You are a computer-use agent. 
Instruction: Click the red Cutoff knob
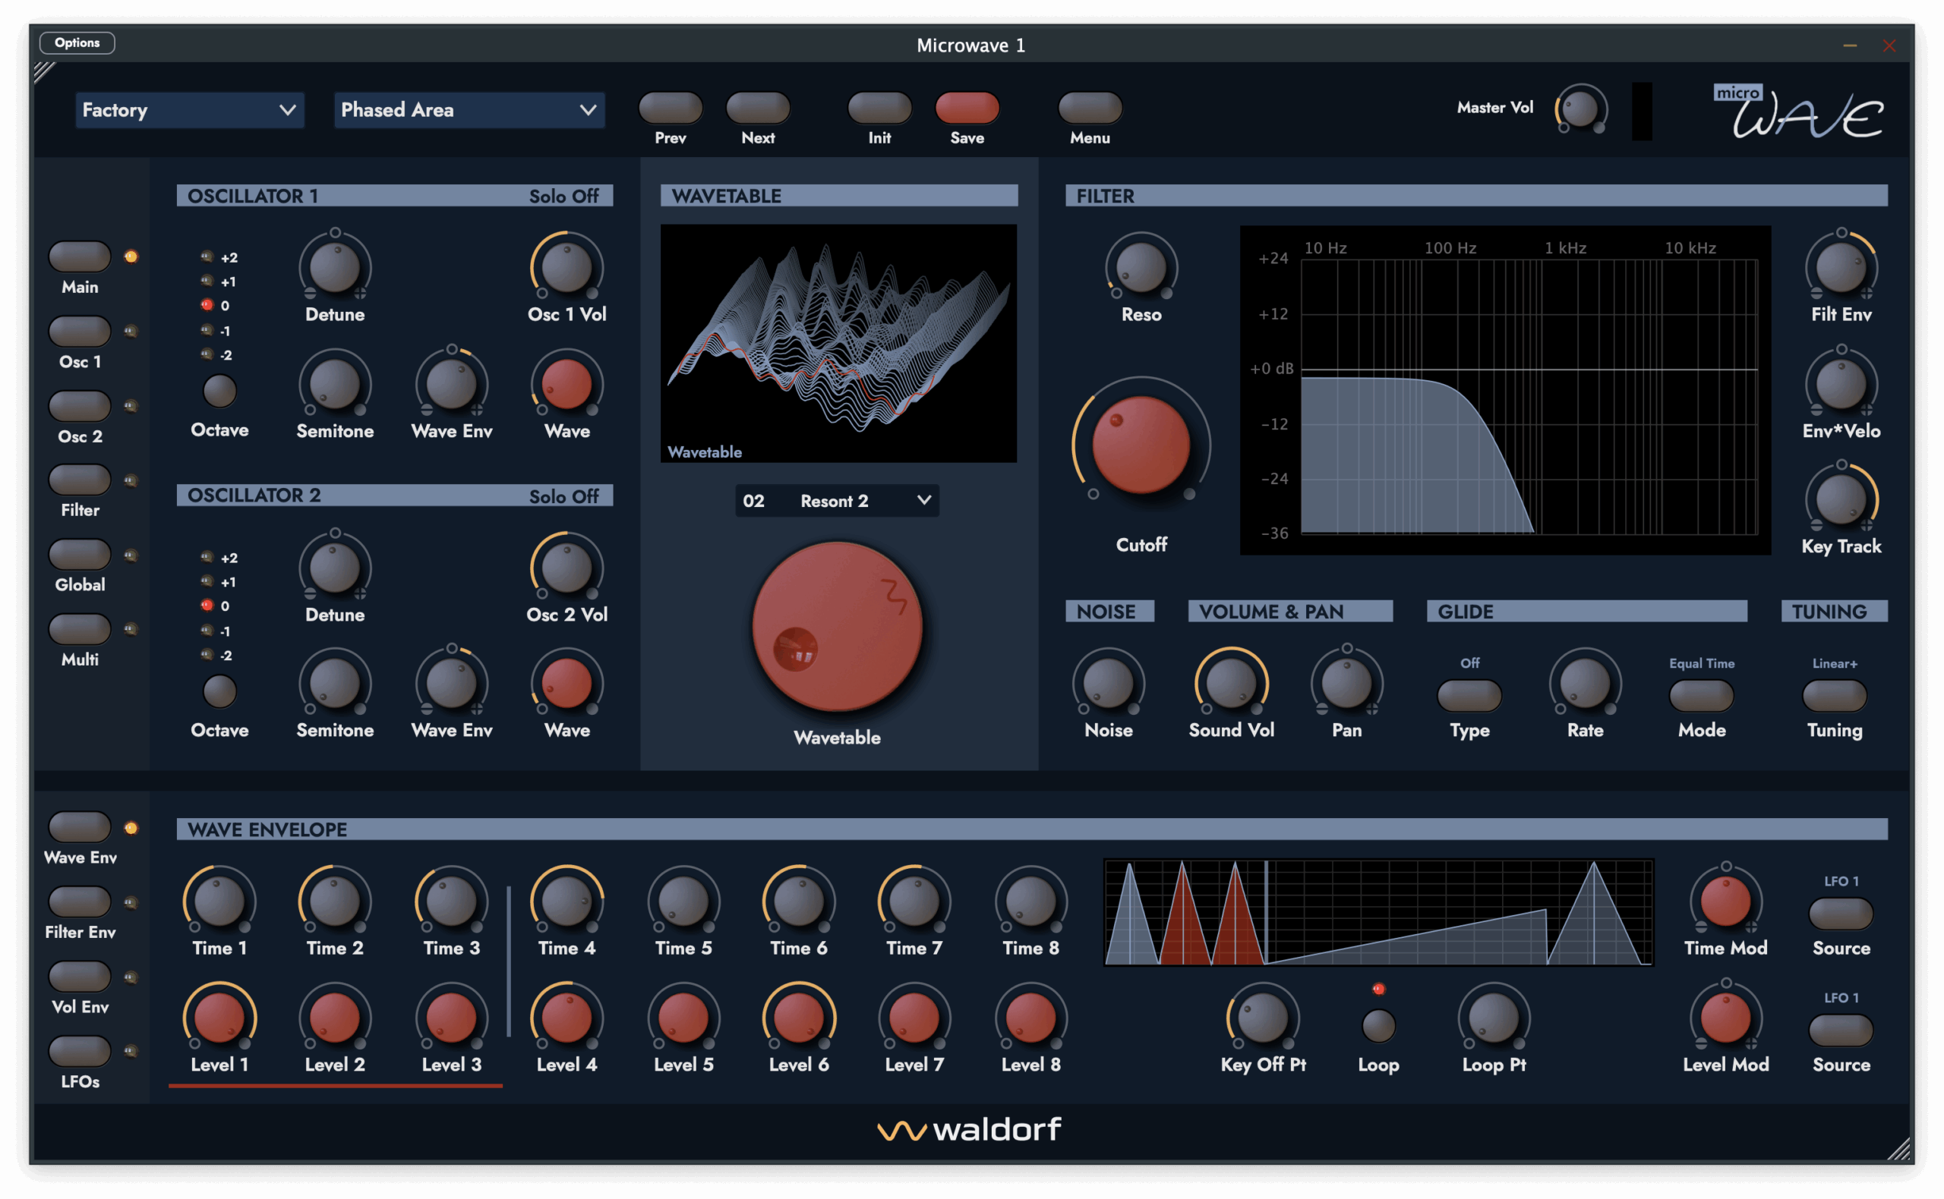pyautogui.click(x=1142, y=445)
